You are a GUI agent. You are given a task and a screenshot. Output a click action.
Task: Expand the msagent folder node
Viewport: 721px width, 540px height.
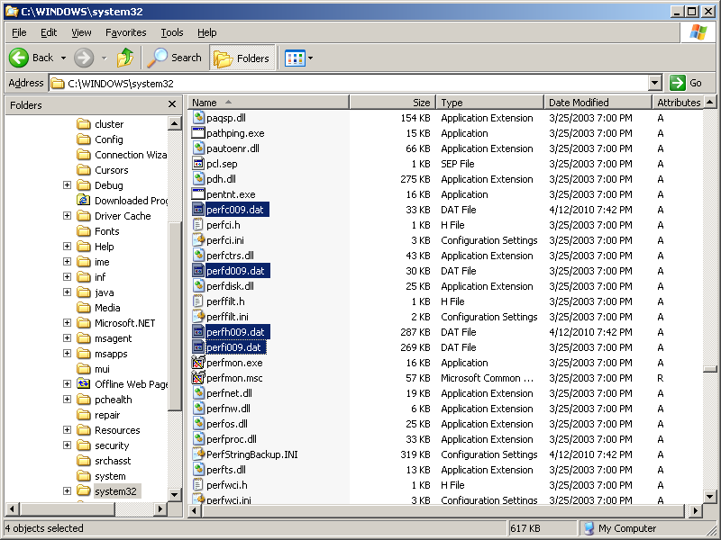click(x=67, y=338)
